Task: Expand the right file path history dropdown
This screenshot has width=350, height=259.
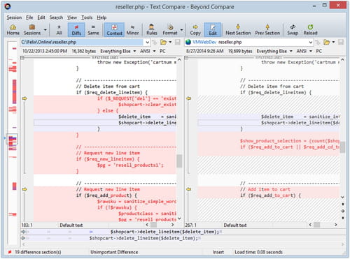Action: point(311,43)
